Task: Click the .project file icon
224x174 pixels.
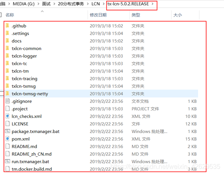Action: click(8, 109)
